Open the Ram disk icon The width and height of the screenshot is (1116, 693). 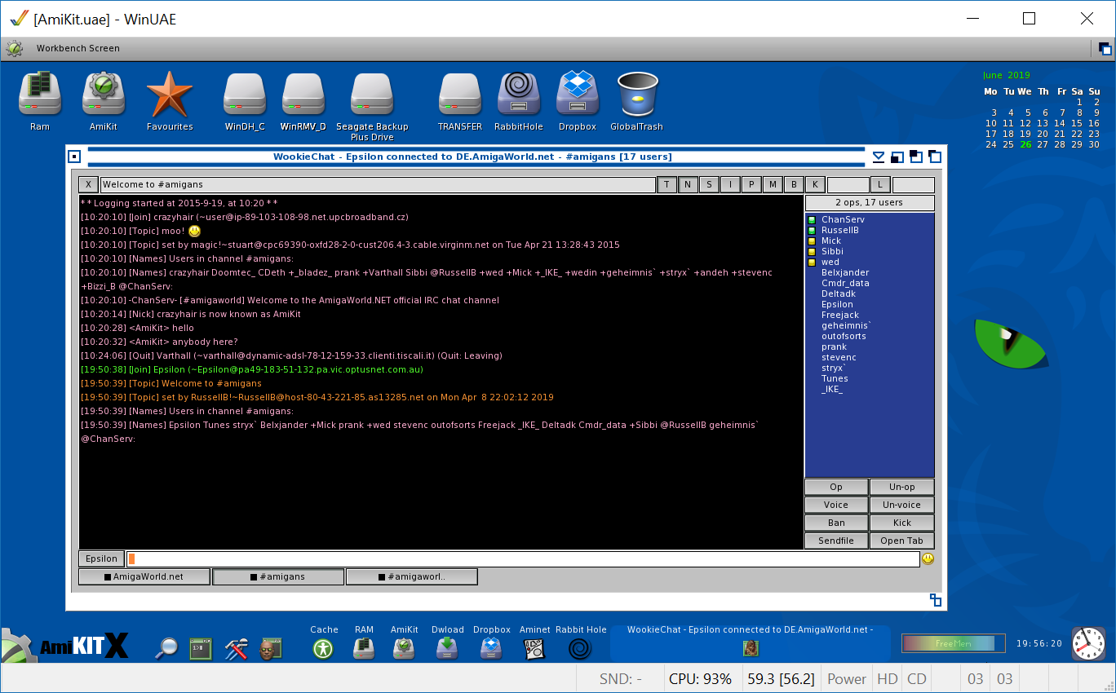(40, 93)
